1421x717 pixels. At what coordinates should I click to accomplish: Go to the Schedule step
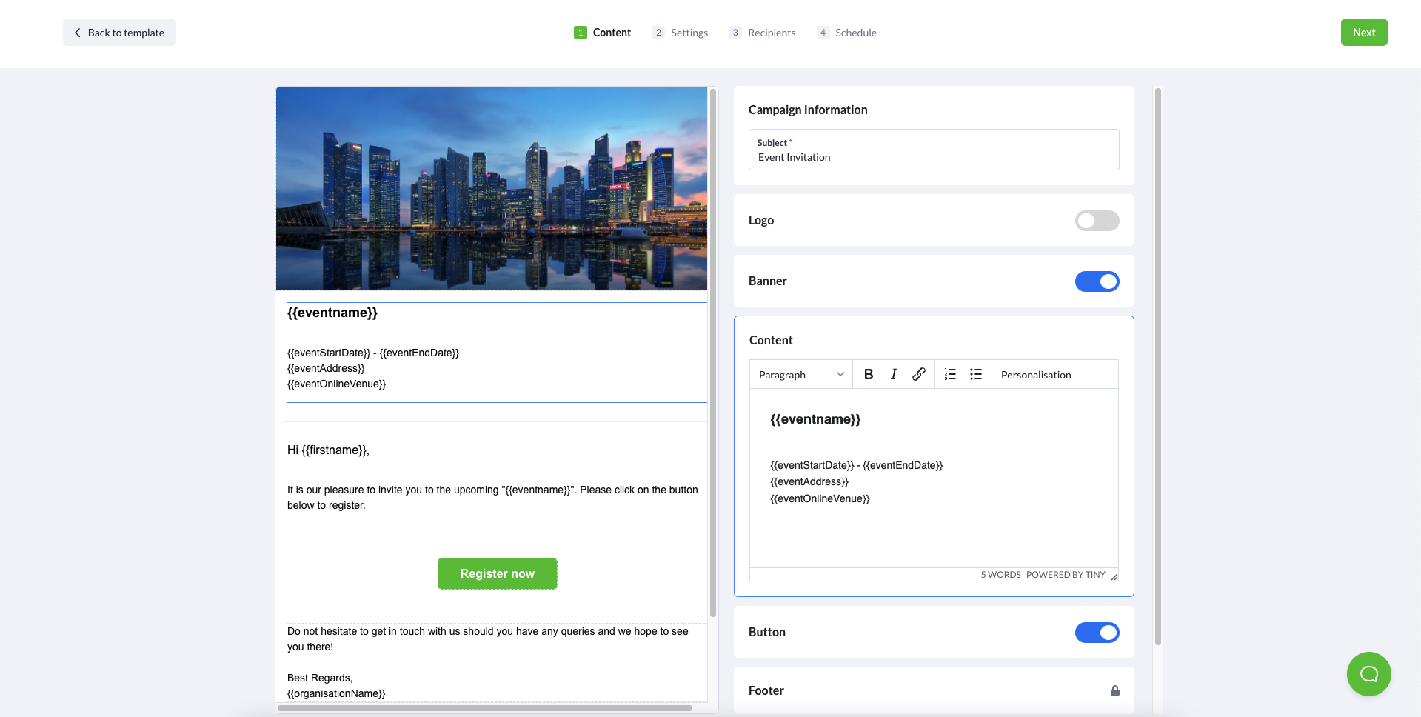click(x=846, y=33)
